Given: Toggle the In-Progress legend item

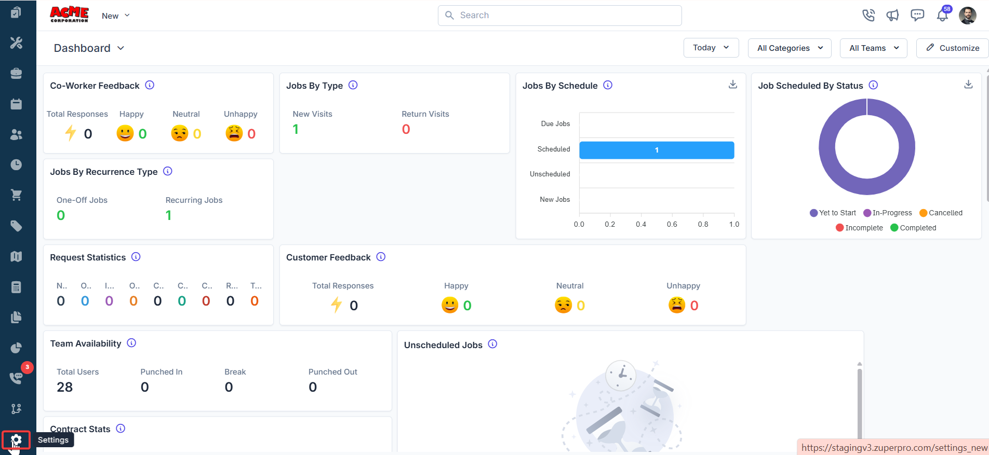Looking at the screenshot, I should coord(888,213).
